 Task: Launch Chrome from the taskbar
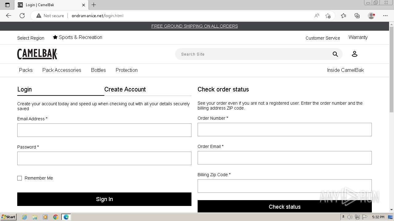tap(55, 217)
